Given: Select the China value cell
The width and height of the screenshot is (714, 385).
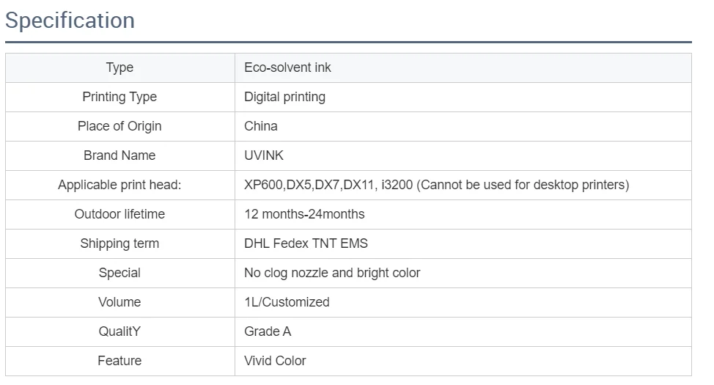Looking at the screenshot, I should tap(261, 126).
